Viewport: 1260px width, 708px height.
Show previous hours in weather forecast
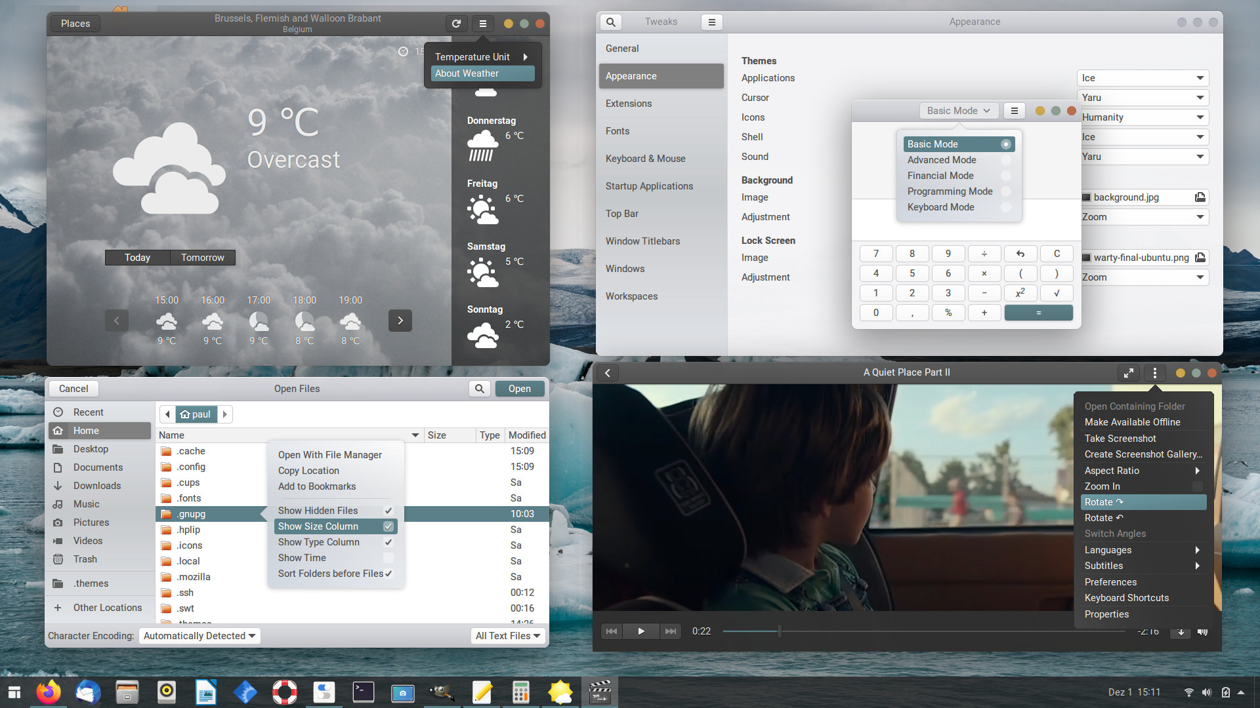(x=117, y=321)
